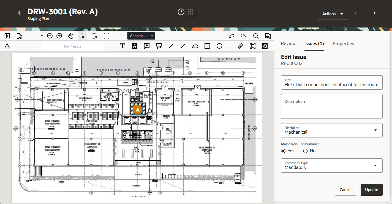This screenshot has height=204, width=392.
Task: Open the Annotation mode dropdown
Action: pos(141,36)
